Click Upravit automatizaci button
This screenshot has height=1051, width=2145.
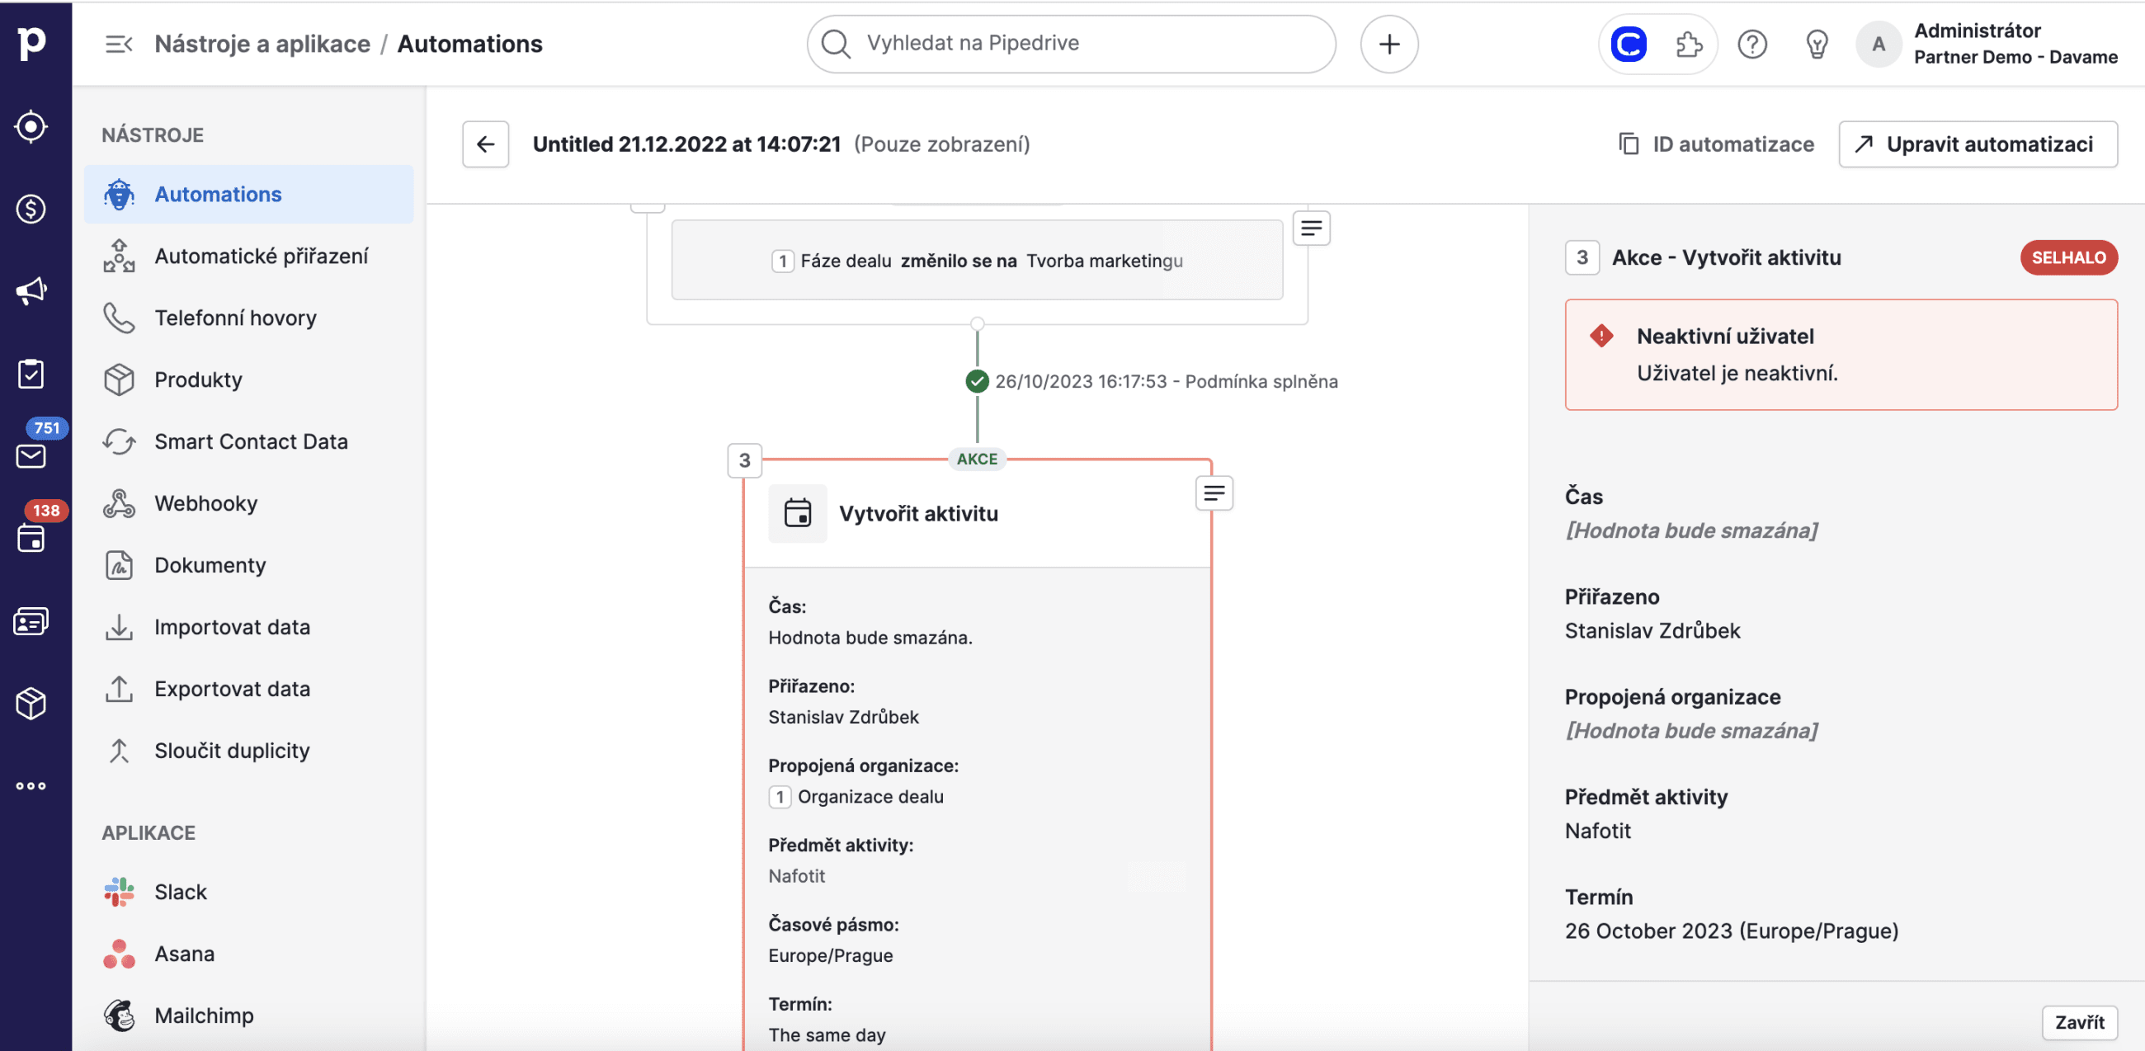1977,144
